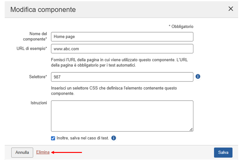Image resolution: width=240 pixels, height=162 pixels.
Task: Click the 'Nome del componente' label
Action: [35, 36]
